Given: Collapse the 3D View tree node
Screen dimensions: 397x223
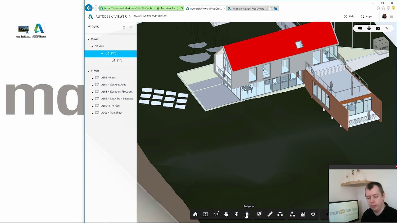Looking at the screenshot, I should (x=92, y=46).
